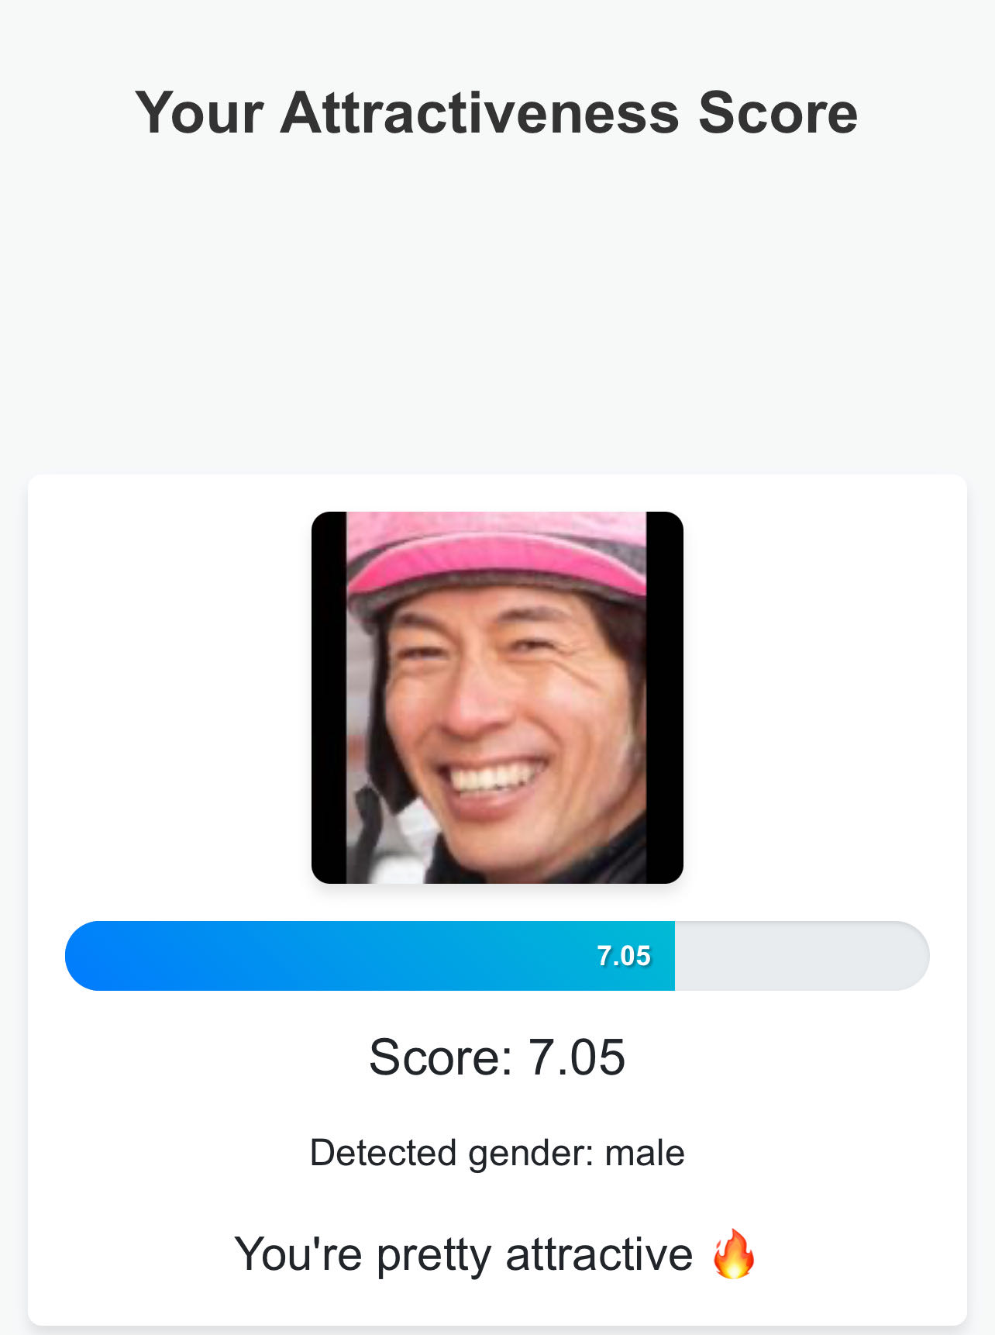This screenshot has width=995, height=1335.
Task: Click the fire emoji icon
Action: 733,1254
